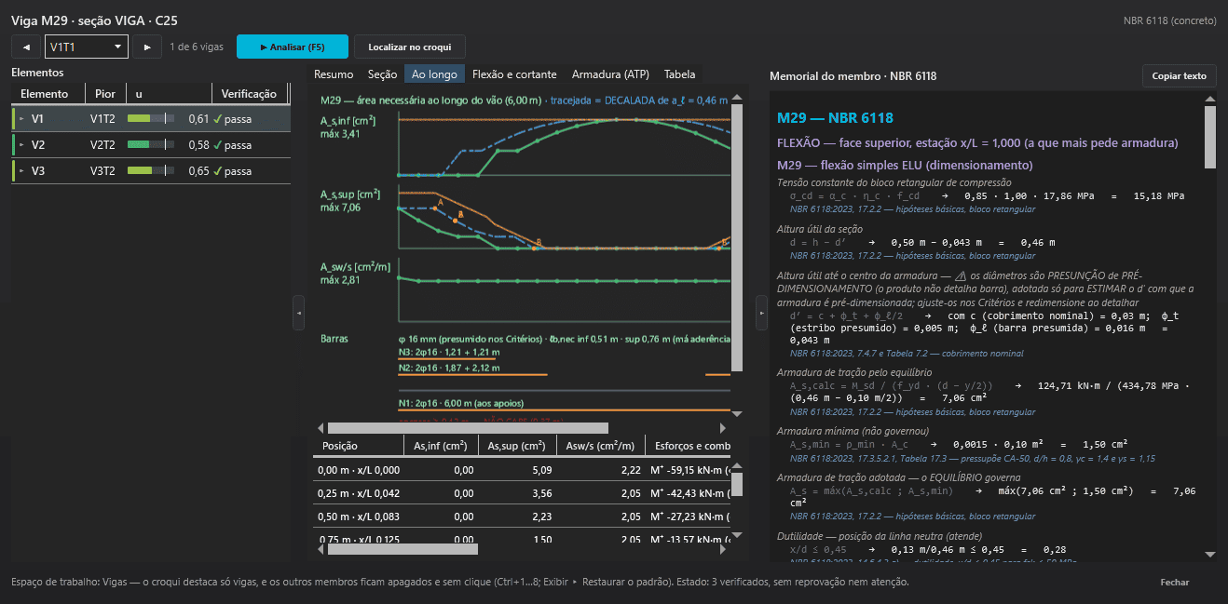The width and height of the screenshot is (1228, 604).
Task: Click the chart's vertical scrollbar up arrow
Action: (x=737, y=97)
